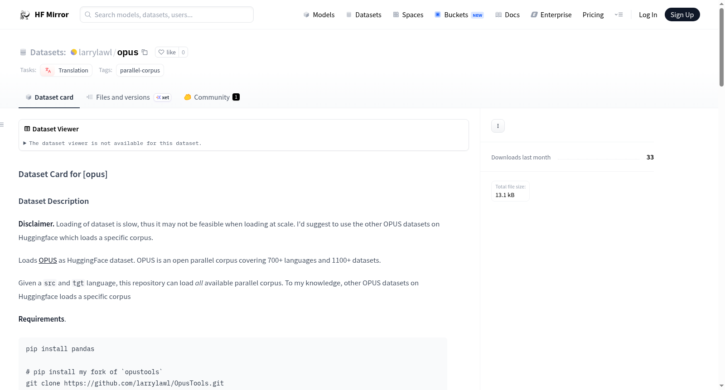The width and height of the screenshot is (725, 390).
Task: Click the page vertical scrollbar thumb
Action: pos(721,47)
